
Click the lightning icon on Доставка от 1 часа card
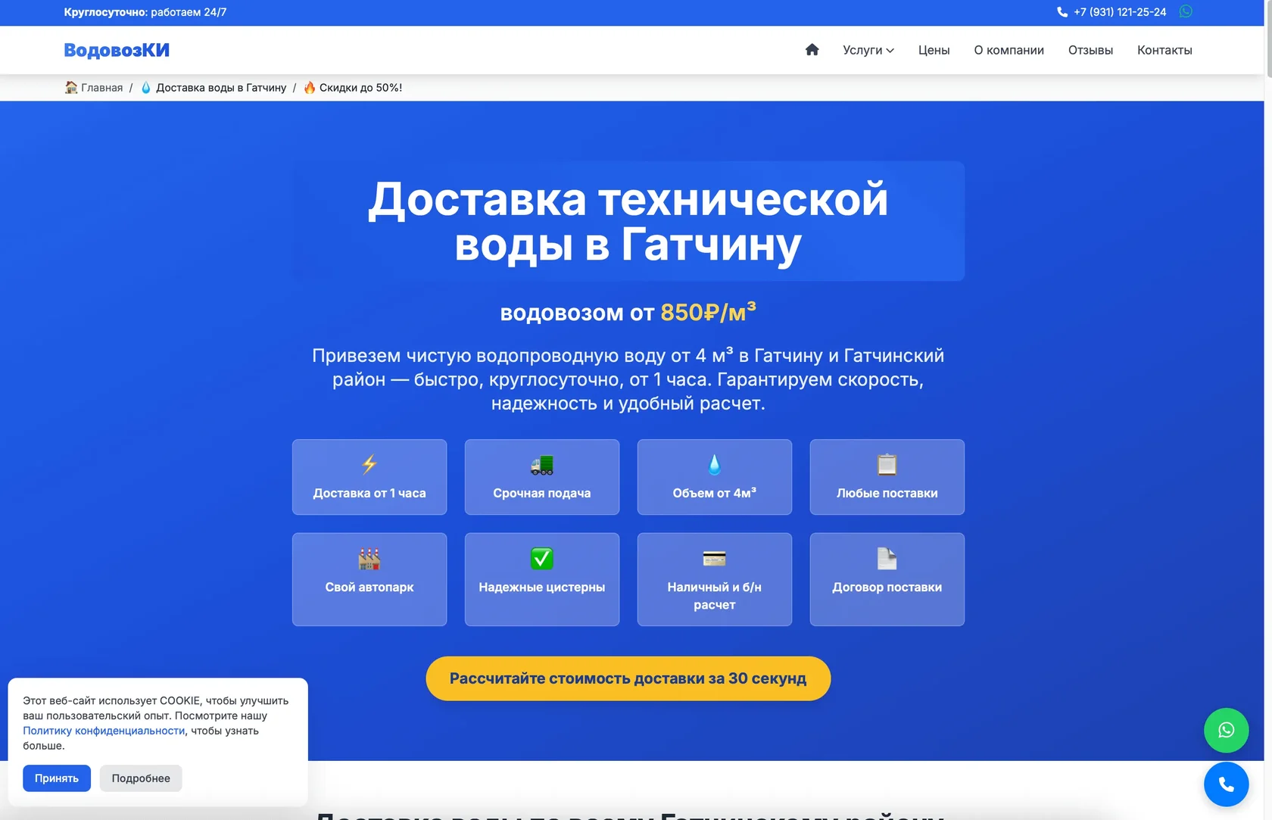(369, 465)
